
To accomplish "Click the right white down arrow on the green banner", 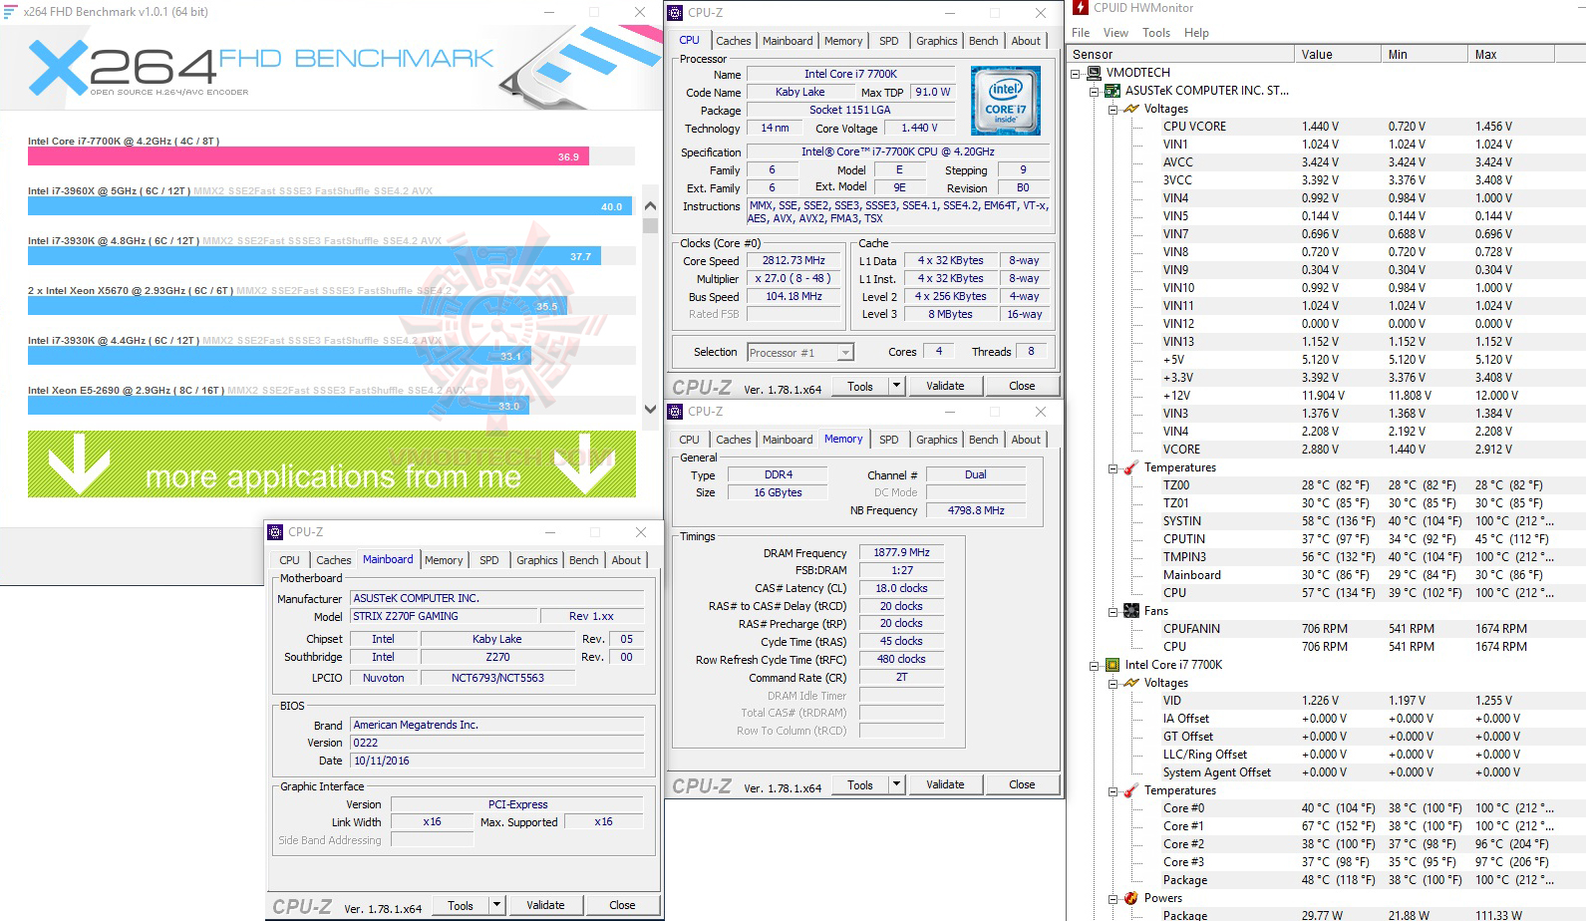I will click(586, 464).
